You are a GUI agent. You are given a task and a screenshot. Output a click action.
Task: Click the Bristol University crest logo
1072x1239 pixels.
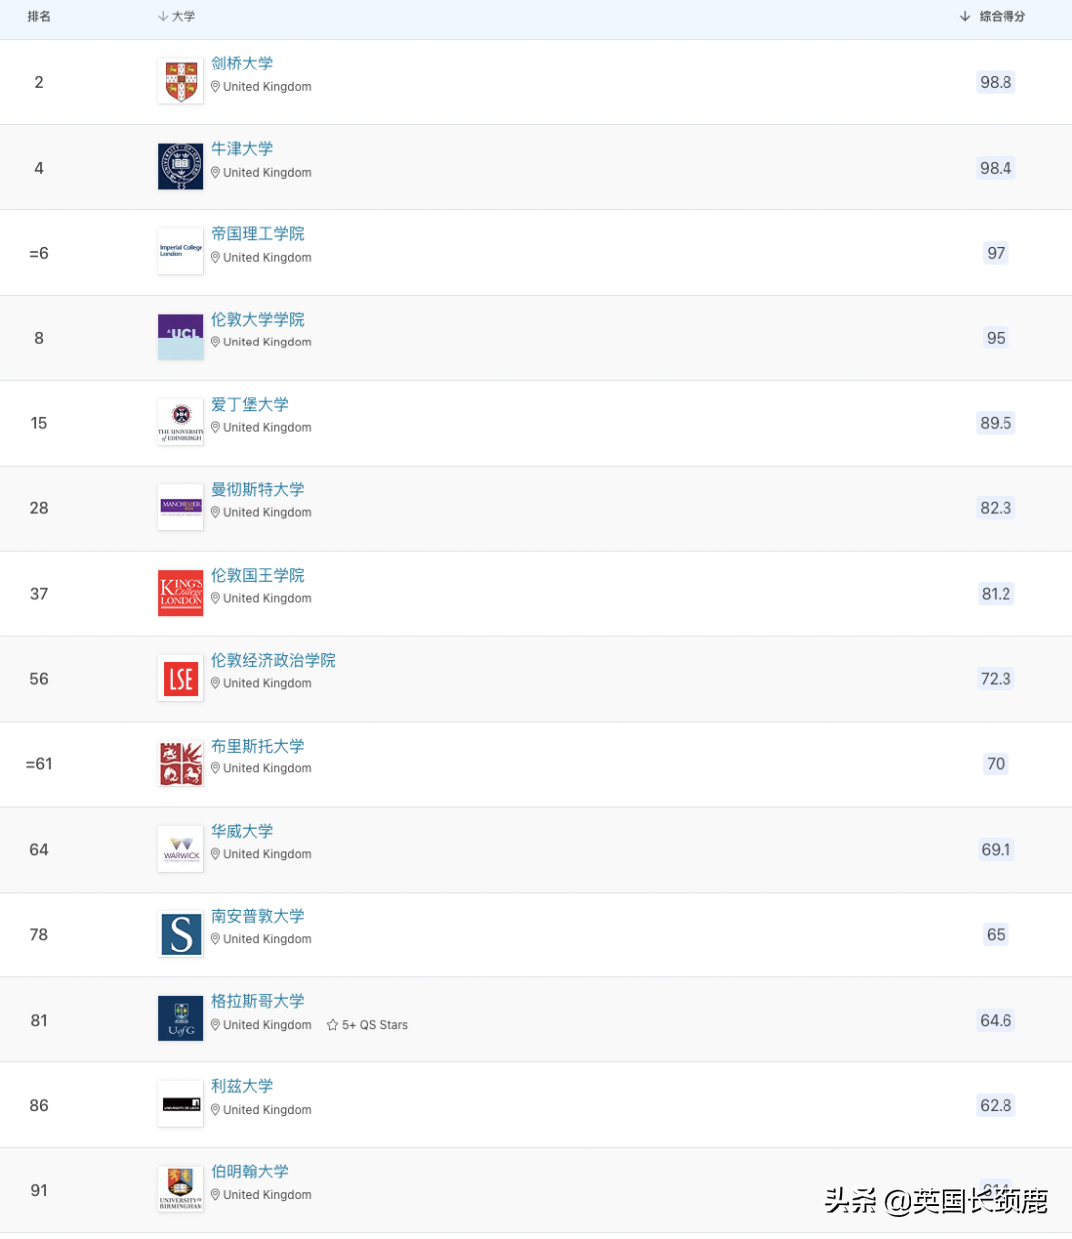pos(181,763)
